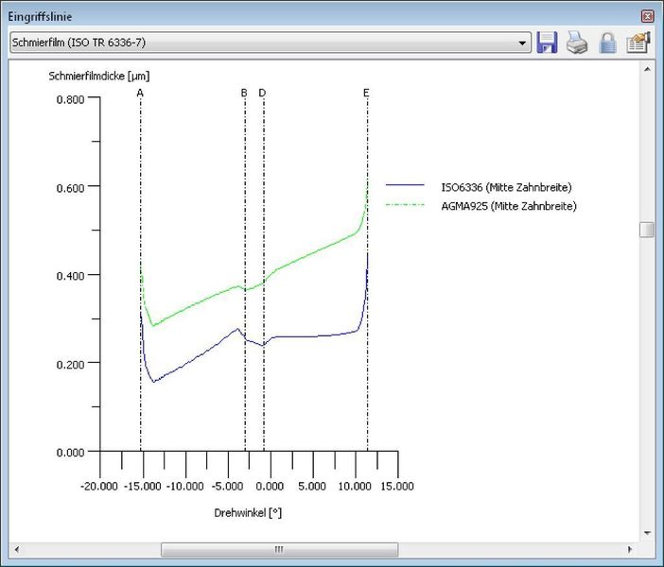The image size is (664, 567).
Task: Click marker label D above the chart
Action: tap(262, 93)
